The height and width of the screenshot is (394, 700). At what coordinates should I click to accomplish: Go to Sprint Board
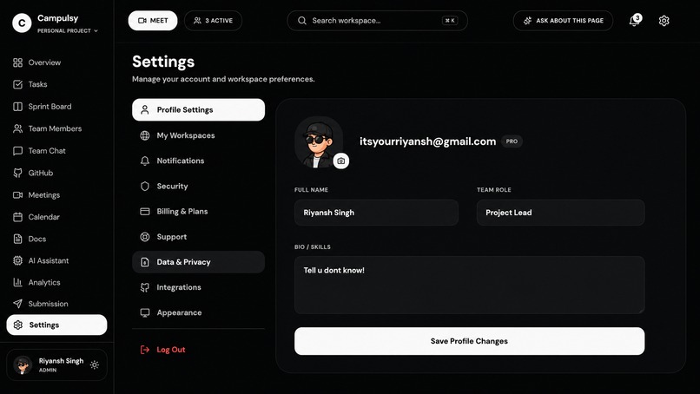coord(56,107)
